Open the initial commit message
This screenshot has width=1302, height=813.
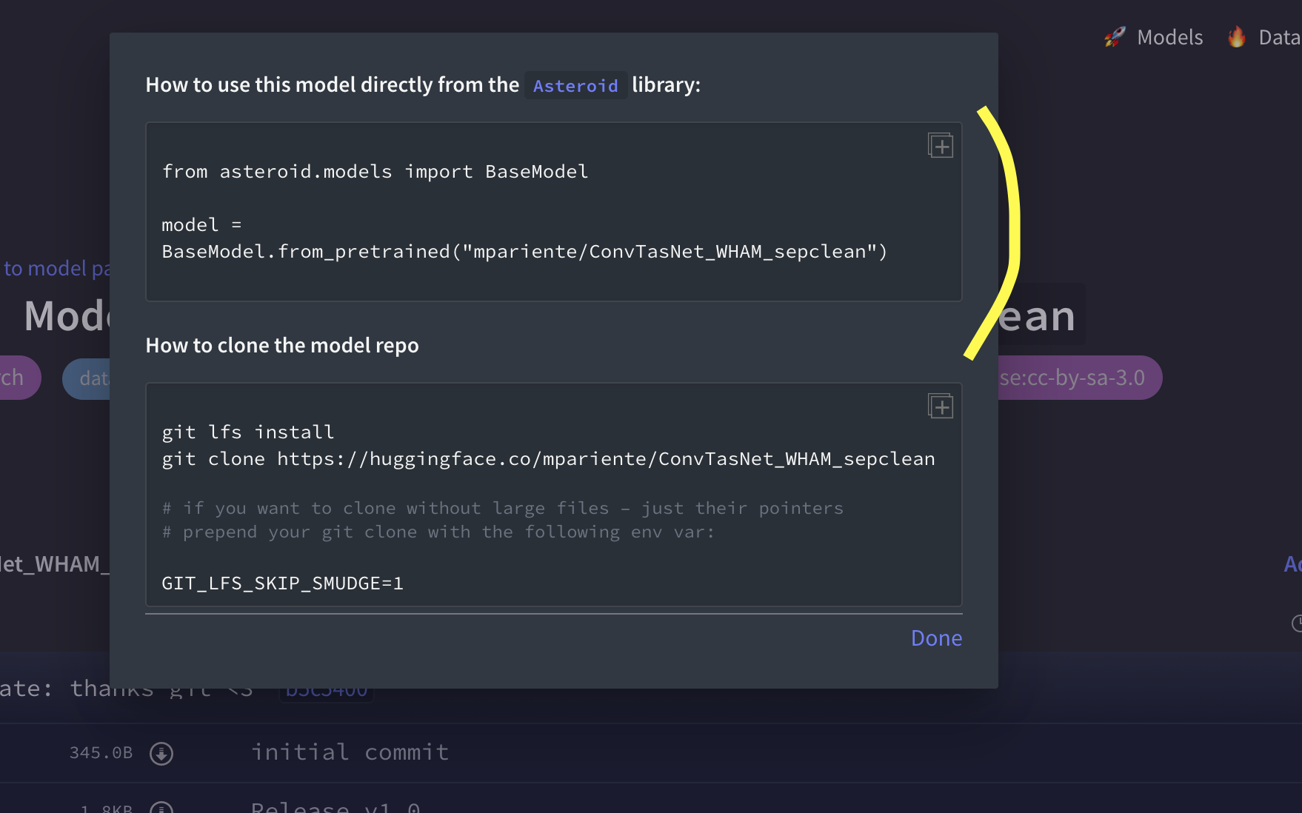point(350,752)
